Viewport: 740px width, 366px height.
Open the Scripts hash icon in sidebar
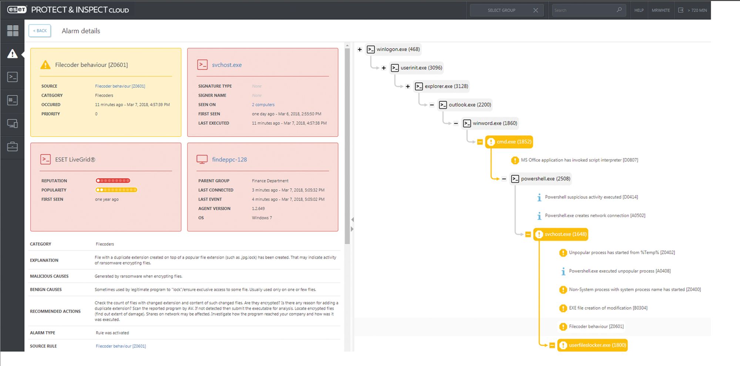(13, 100)
